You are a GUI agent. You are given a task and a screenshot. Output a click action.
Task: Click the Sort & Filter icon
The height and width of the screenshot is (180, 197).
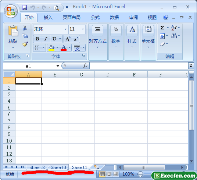174,28
